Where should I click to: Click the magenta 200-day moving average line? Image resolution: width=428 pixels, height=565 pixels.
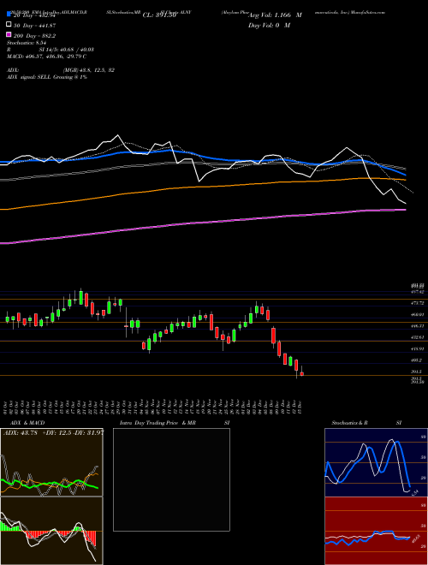[x=202, y=223]
